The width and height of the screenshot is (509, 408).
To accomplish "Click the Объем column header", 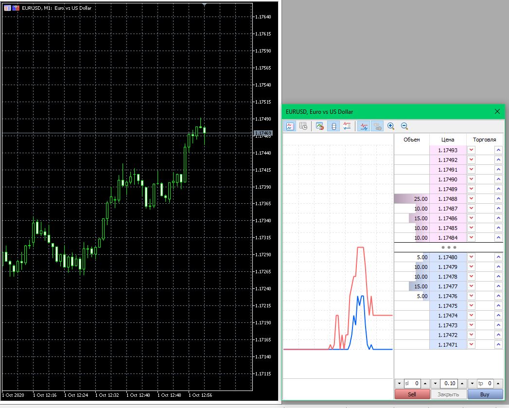I will click(412, 140).
